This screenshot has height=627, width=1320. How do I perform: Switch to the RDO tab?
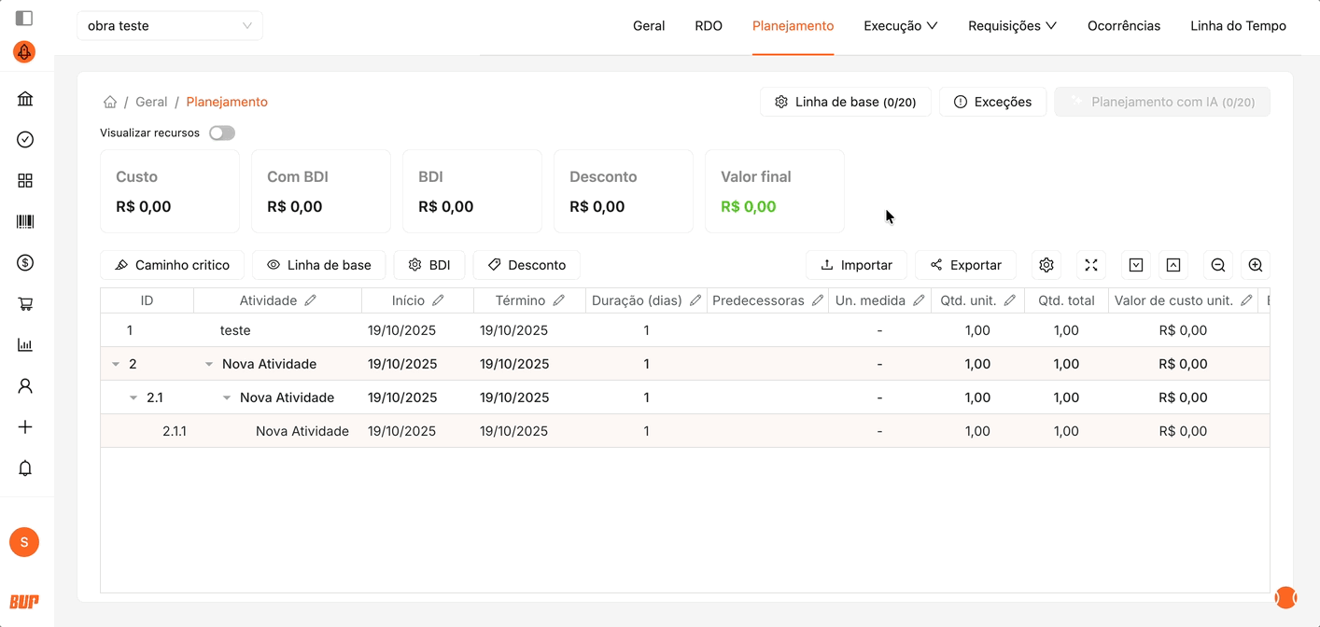click(709, 26)
